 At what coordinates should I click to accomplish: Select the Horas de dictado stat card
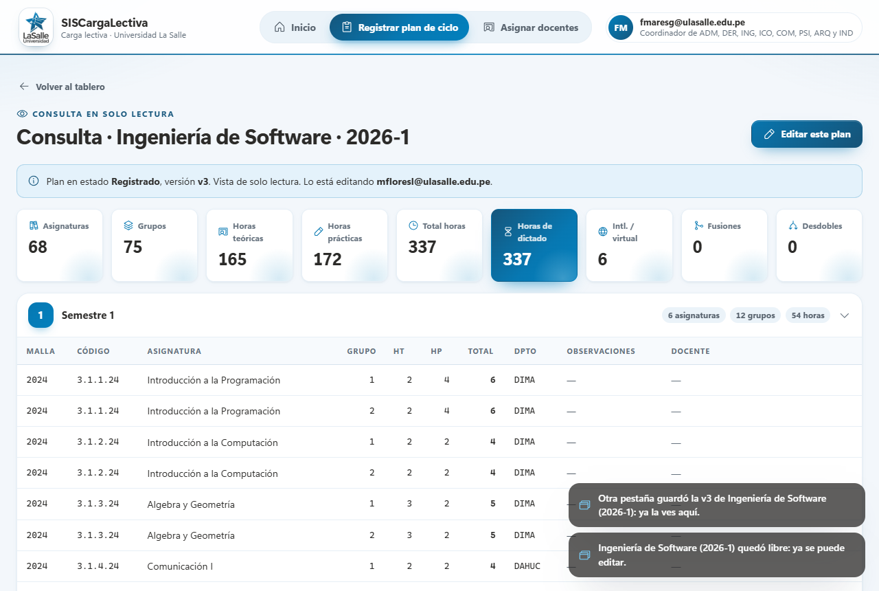point(534,245)
